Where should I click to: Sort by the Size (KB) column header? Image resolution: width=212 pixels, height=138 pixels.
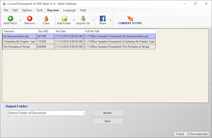click(x=45, y=31)
